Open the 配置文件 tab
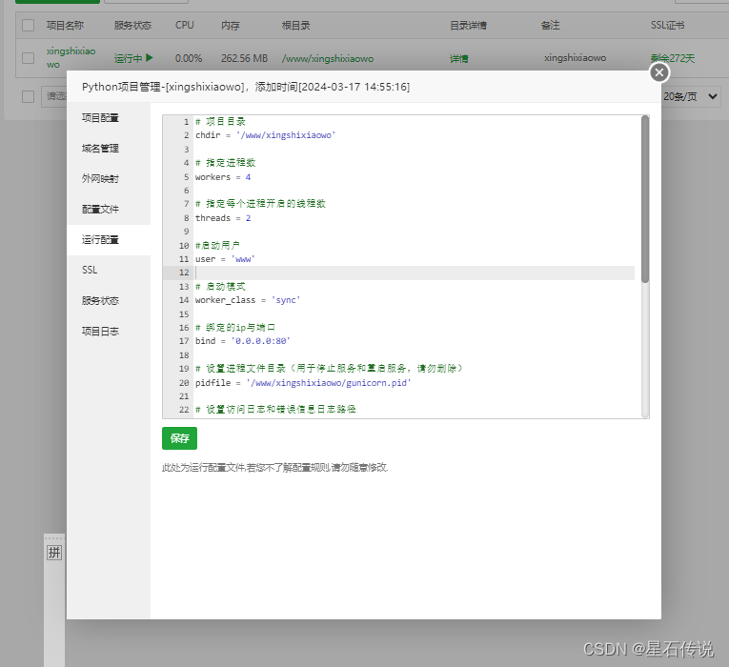The height and width of the screenshot is (667, 729). coord(100,210)
